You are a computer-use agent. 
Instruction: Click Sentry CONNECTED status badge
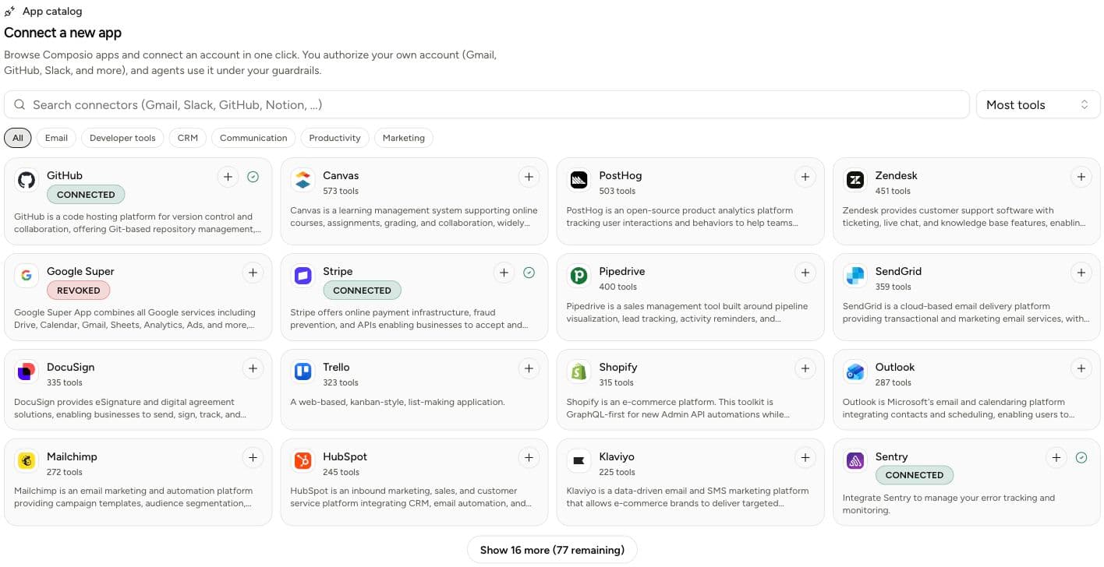tap(914, 475)
